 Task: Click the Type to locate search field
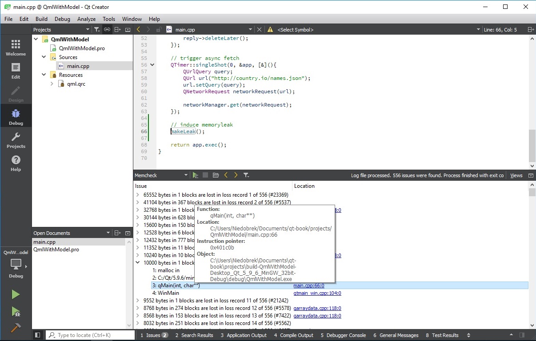pyautogui.click(x=93, y=335)
